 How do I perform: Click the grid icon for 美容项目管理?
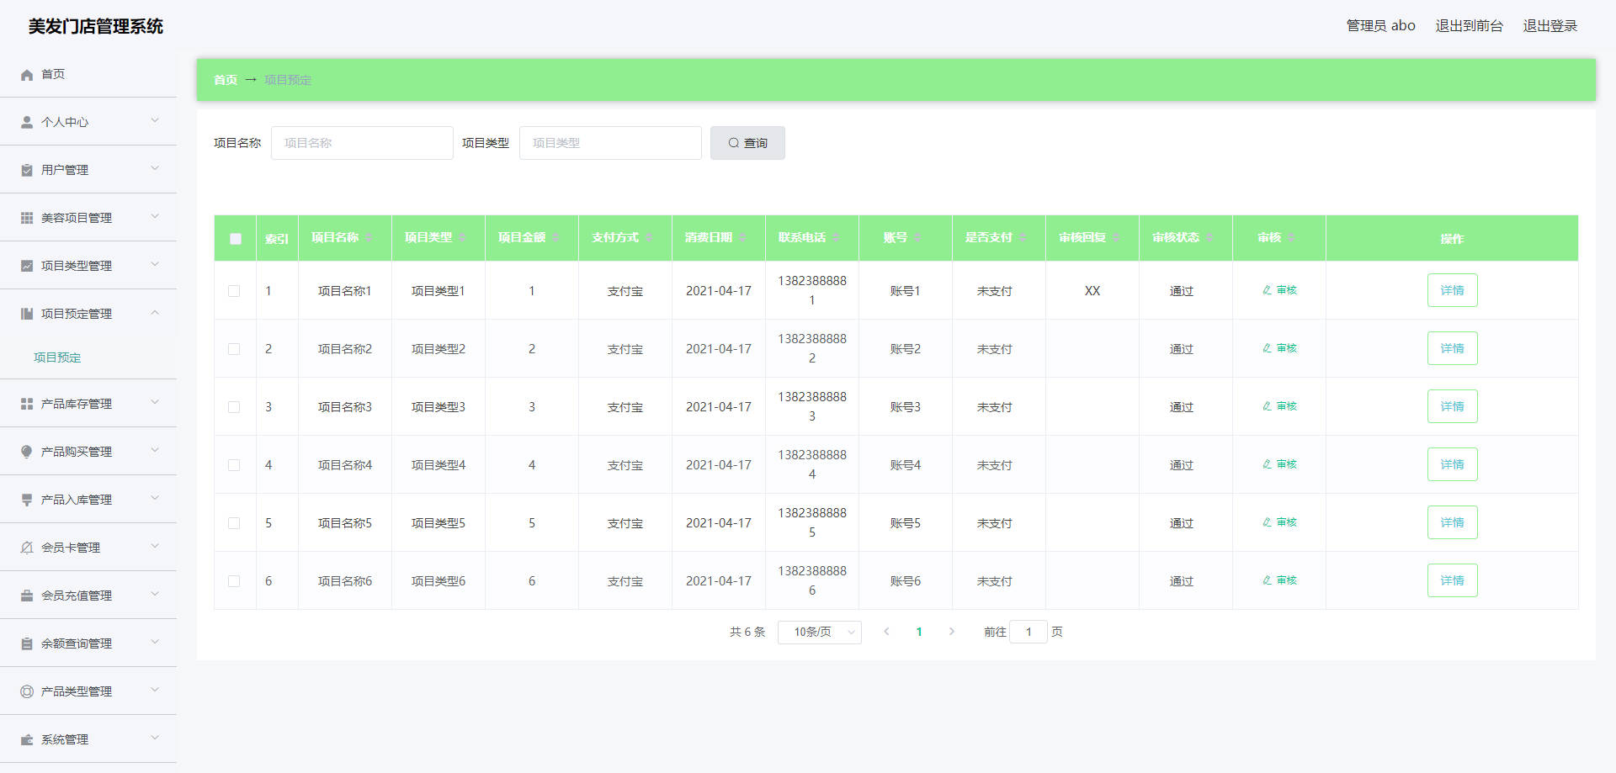[27, 218]
